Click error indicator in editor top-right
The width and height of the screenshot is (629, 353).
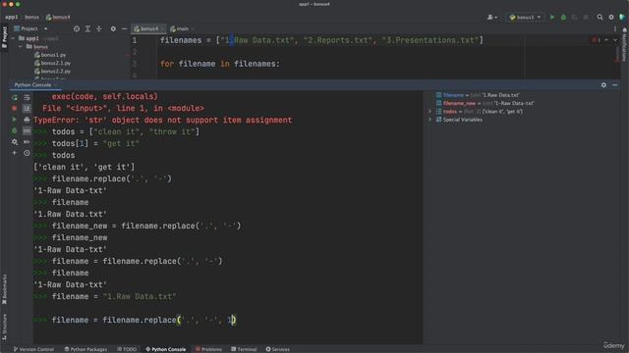[596, 40]
